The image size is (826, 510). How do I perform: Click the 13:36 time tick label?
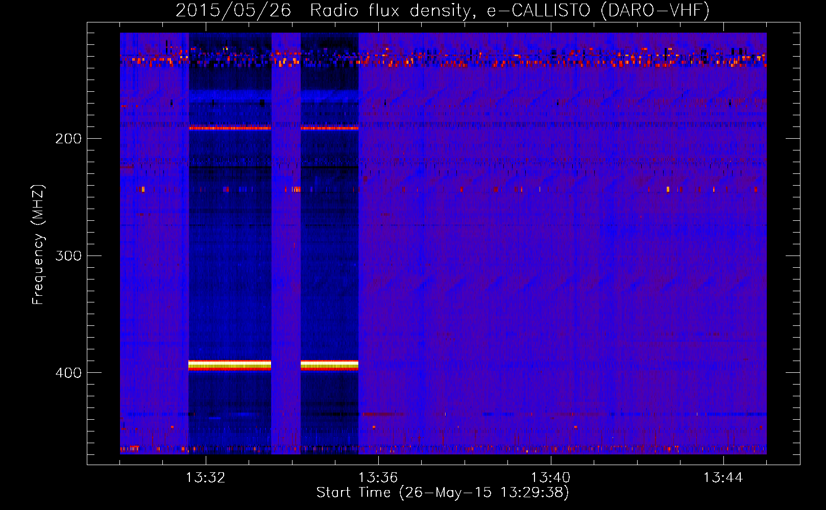pyautogui.click(x=378, y=478)
